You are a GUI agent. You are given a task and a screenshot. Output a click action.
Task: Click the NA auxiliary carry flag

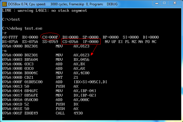click(141, 42)
